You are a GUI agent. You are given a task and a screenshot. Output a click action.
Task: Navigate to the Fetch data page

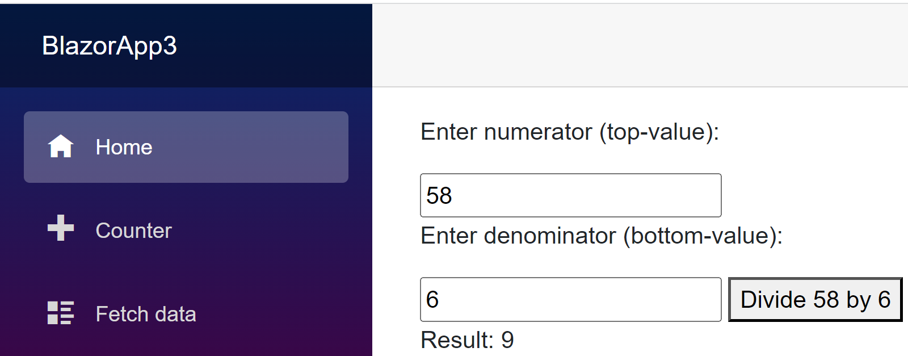pyautogui.click(x=145, y=314)
